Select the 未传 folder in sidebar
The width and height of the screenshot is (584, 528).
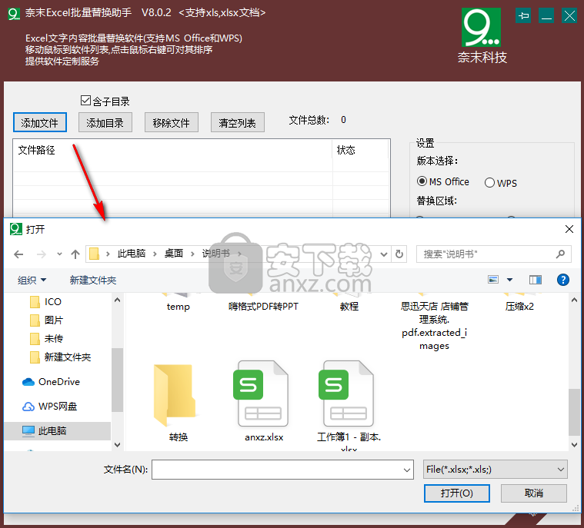pyautogui.click(x=47, y=339)
